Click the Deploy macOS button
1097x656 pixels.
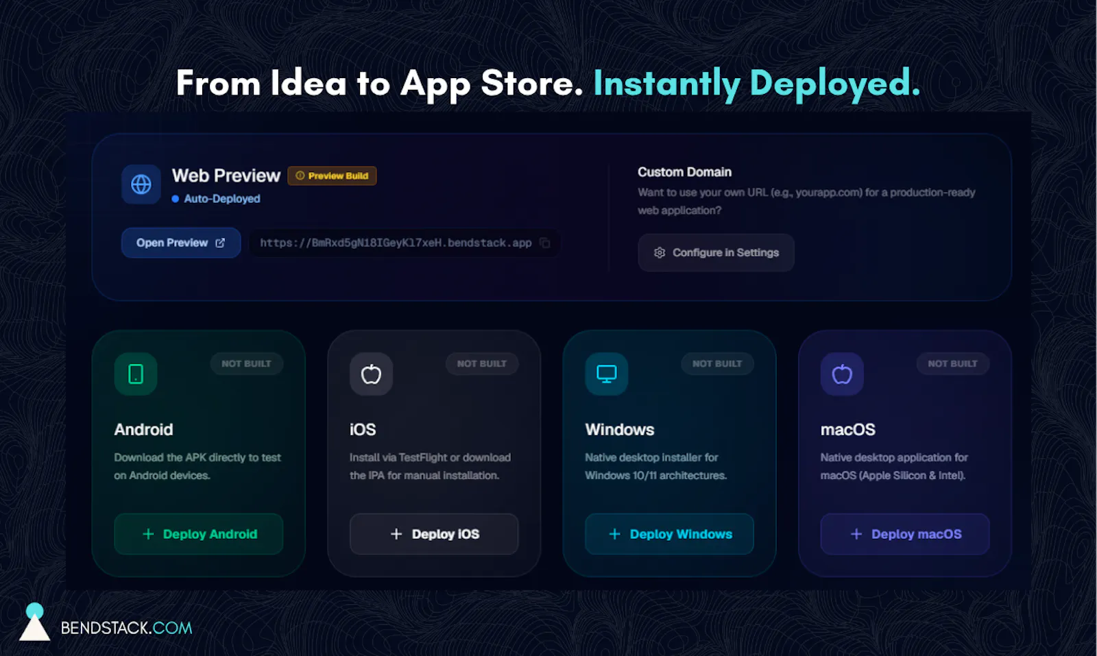[x=905, y=534]
